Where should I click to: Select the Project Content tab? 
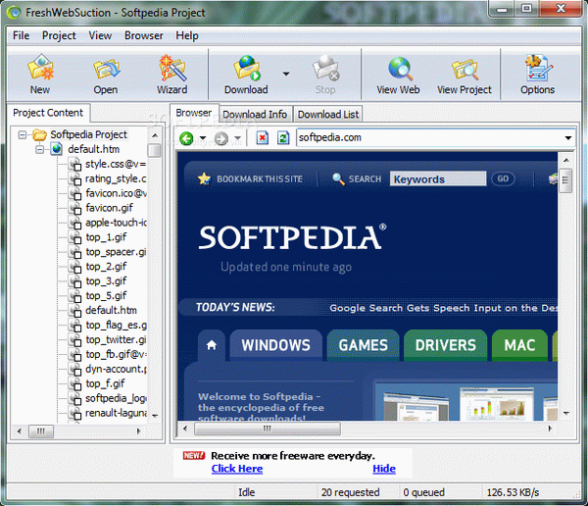point(48,113)
